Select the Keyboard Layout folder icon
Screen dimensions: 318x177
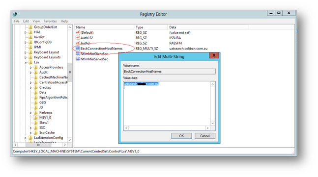point(30,52)
